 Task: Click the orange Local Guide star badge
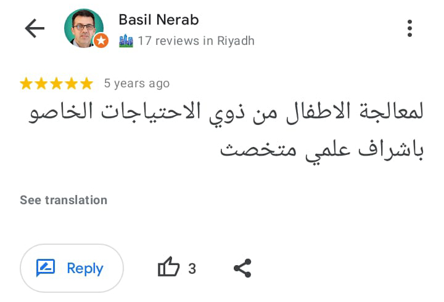pyautogui.click(x=101, y=41)
